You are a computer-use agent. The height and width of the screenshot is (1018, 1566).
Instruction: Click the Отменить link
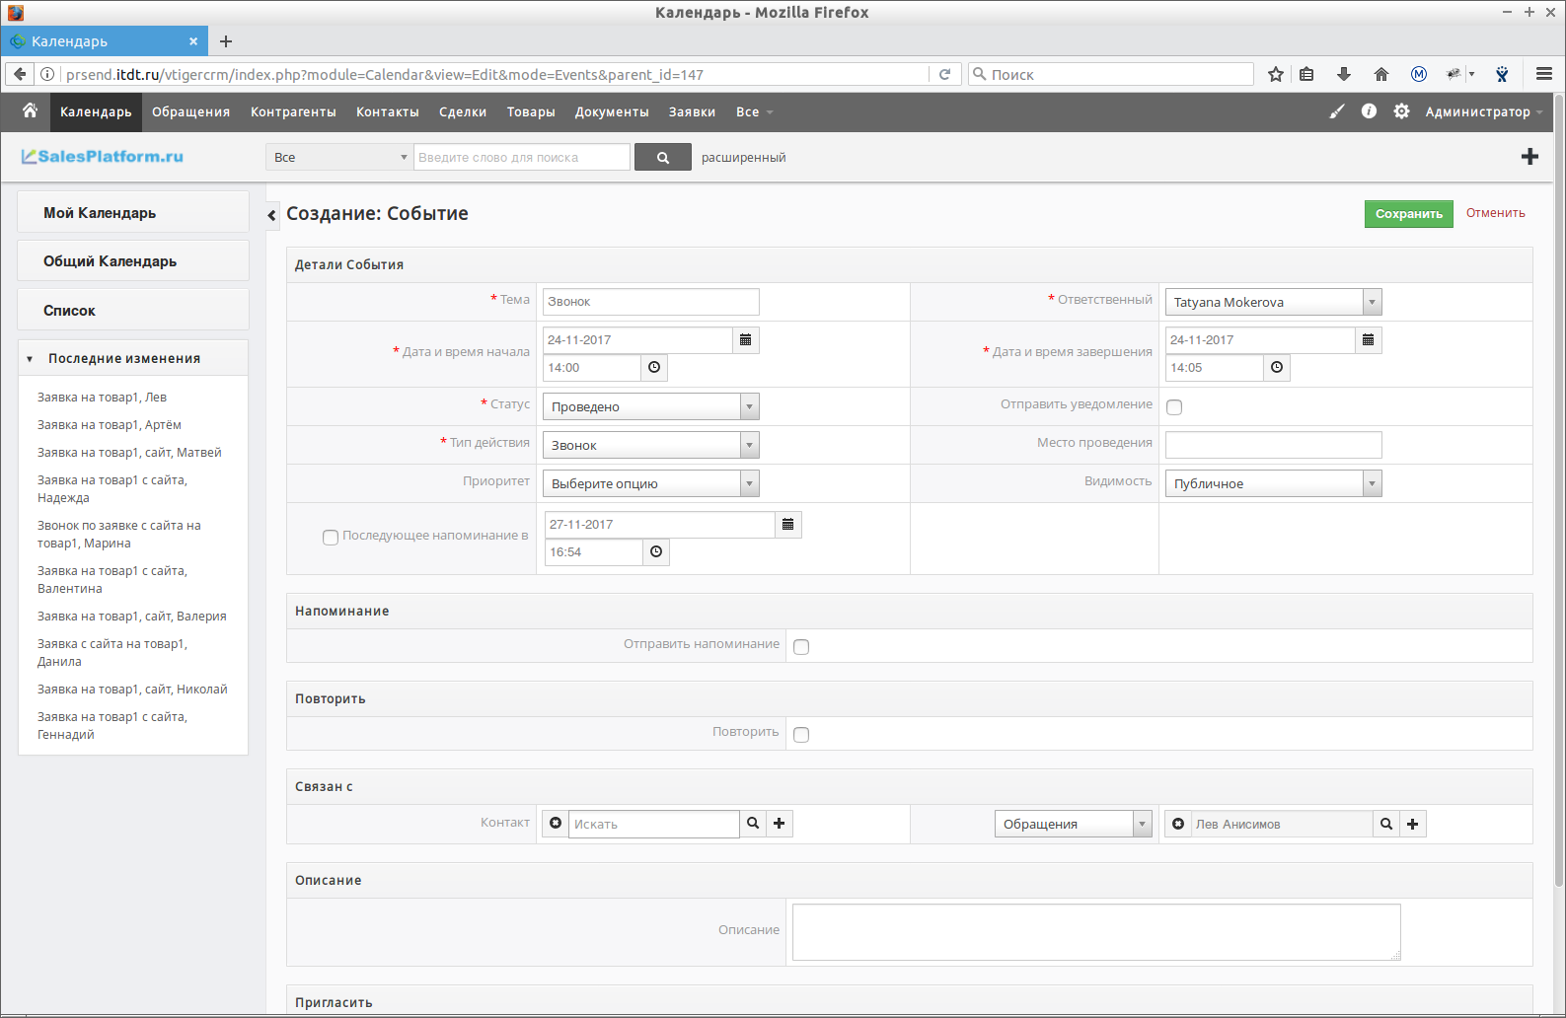point(1495,213)
